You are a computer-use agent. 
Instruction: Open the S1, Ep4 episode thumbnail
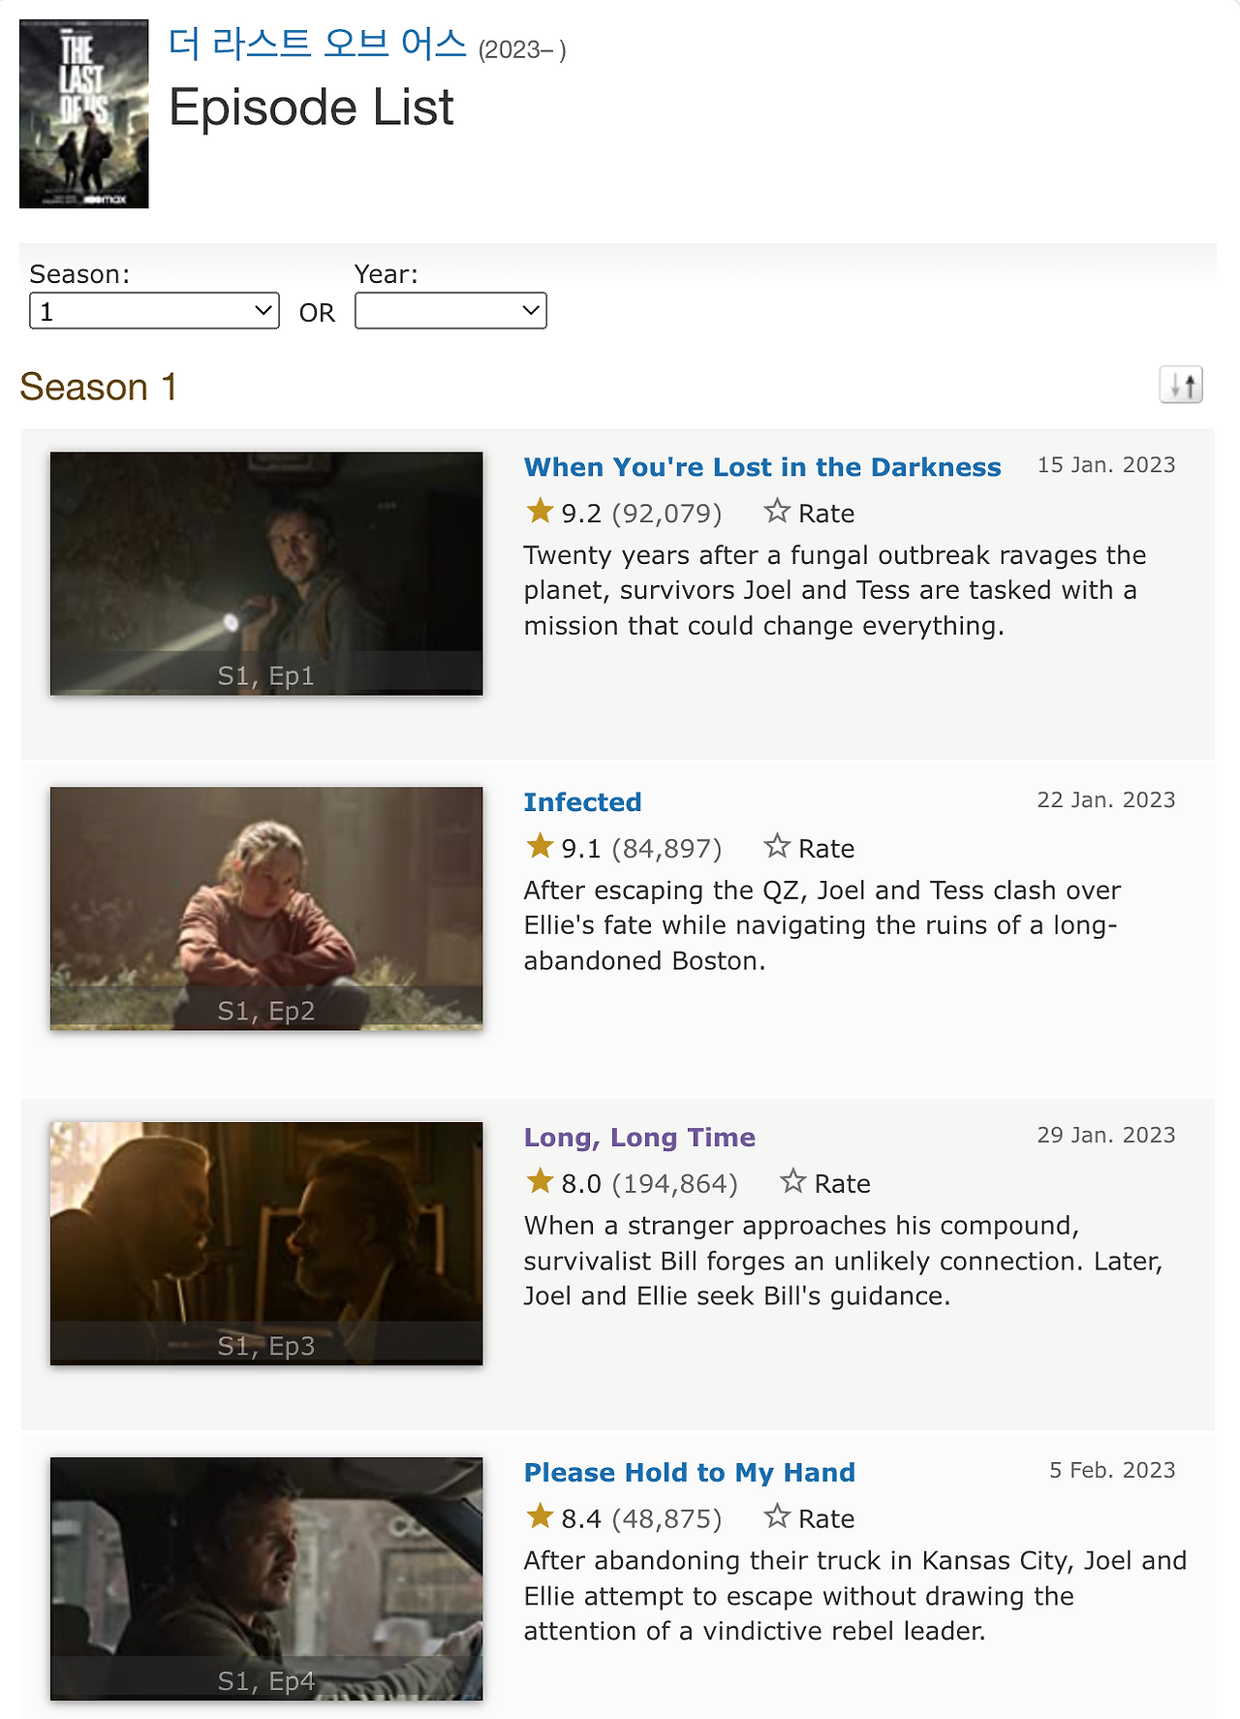(266, 1579)
